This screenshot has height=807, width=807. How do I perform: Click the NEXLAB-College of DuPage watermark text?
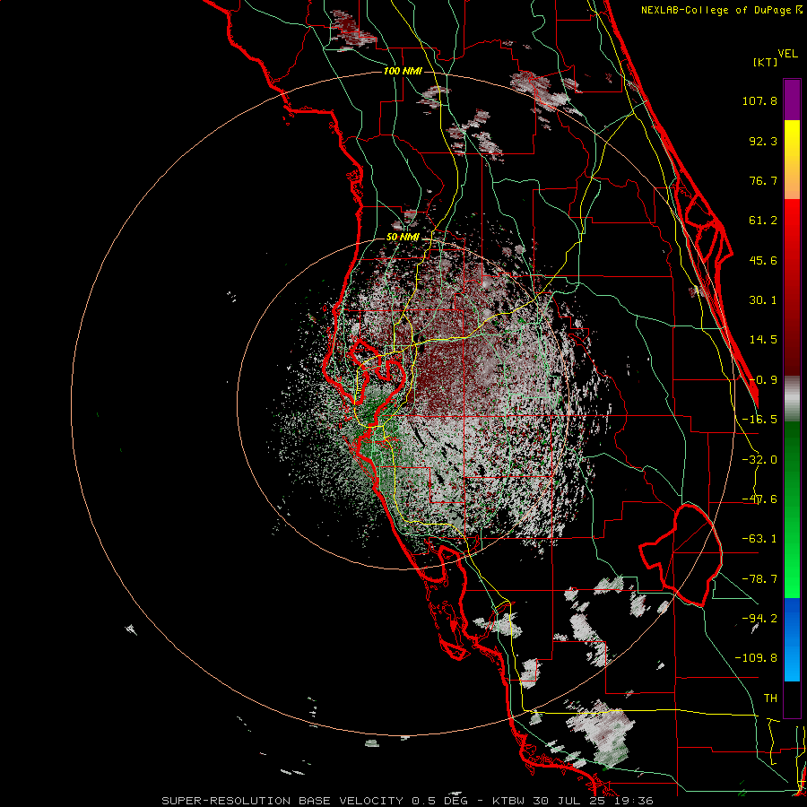point(721,10)
